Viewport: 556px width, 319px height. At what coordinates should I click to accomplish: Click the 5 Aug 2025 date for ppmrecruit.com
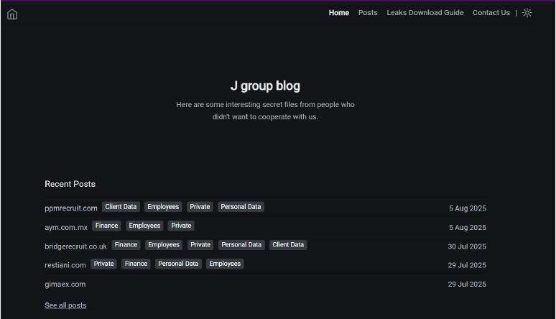pyautogui.click(x=468, y=208)
